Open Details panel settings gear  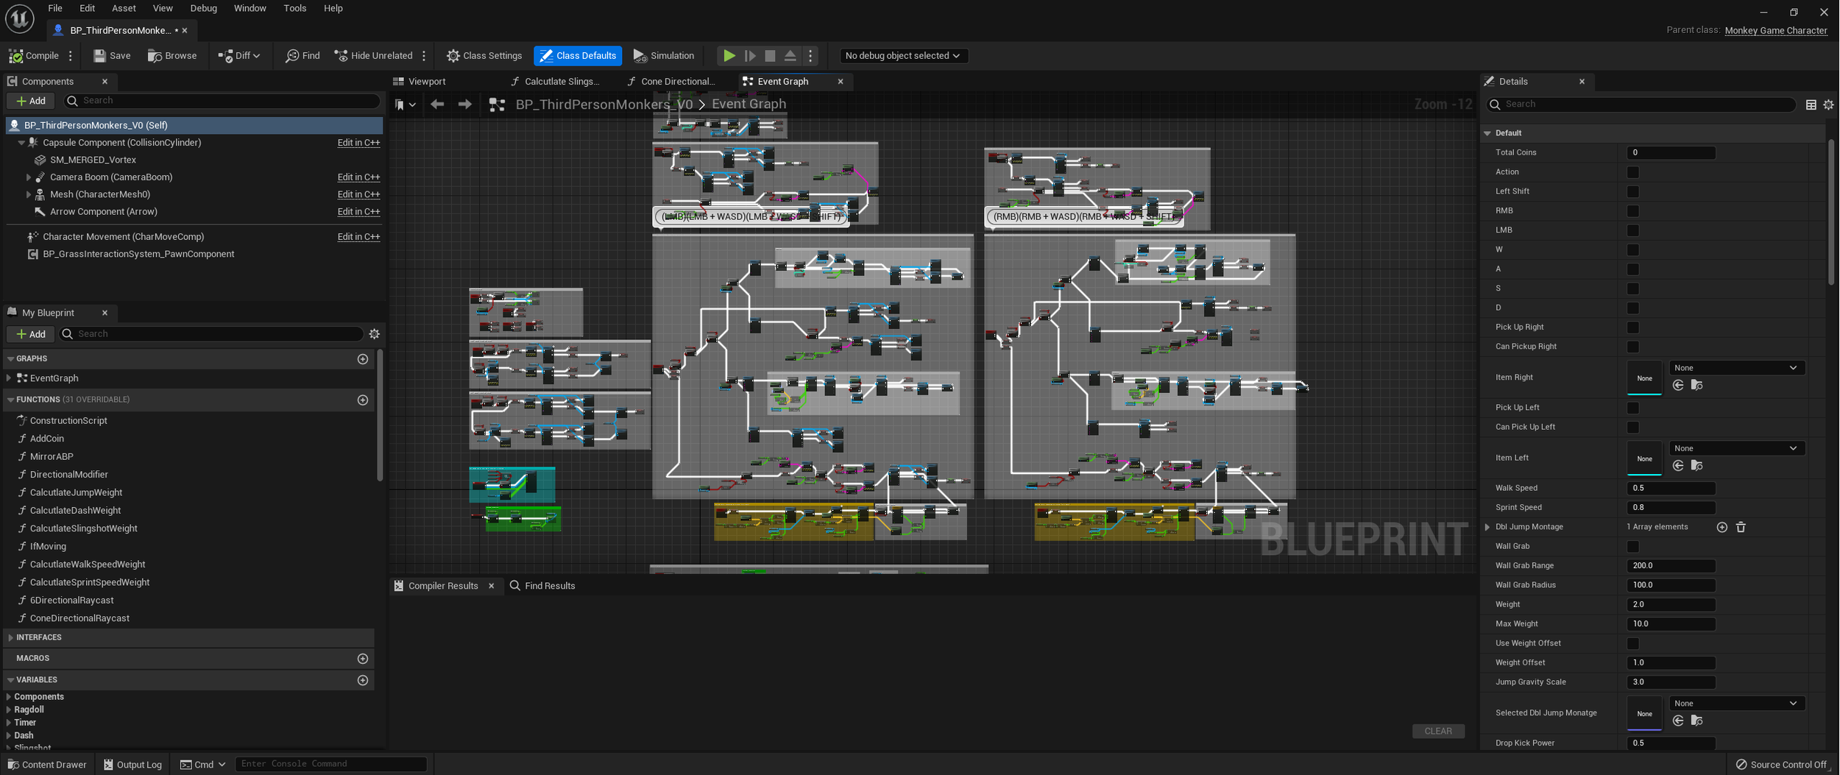point(1828,105)
